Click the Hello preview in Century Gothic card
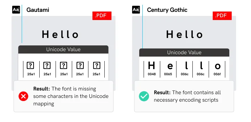The image size is (251, 122). pos(184,35)
